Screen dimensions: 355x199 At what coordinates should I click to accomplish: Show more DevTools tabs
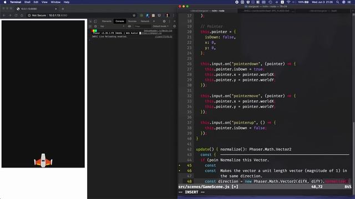tap(154, 21)
